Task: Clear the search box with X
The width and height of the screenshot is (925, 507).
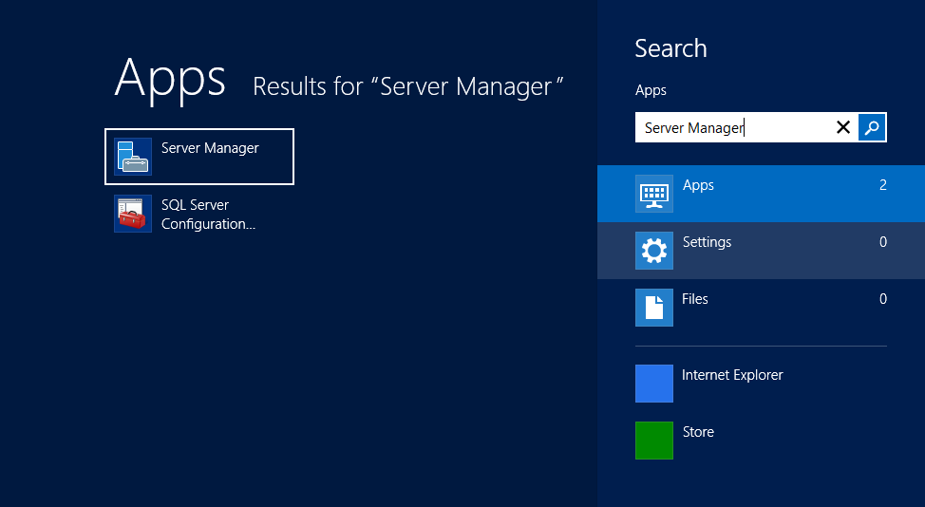Action: [843, 127]
